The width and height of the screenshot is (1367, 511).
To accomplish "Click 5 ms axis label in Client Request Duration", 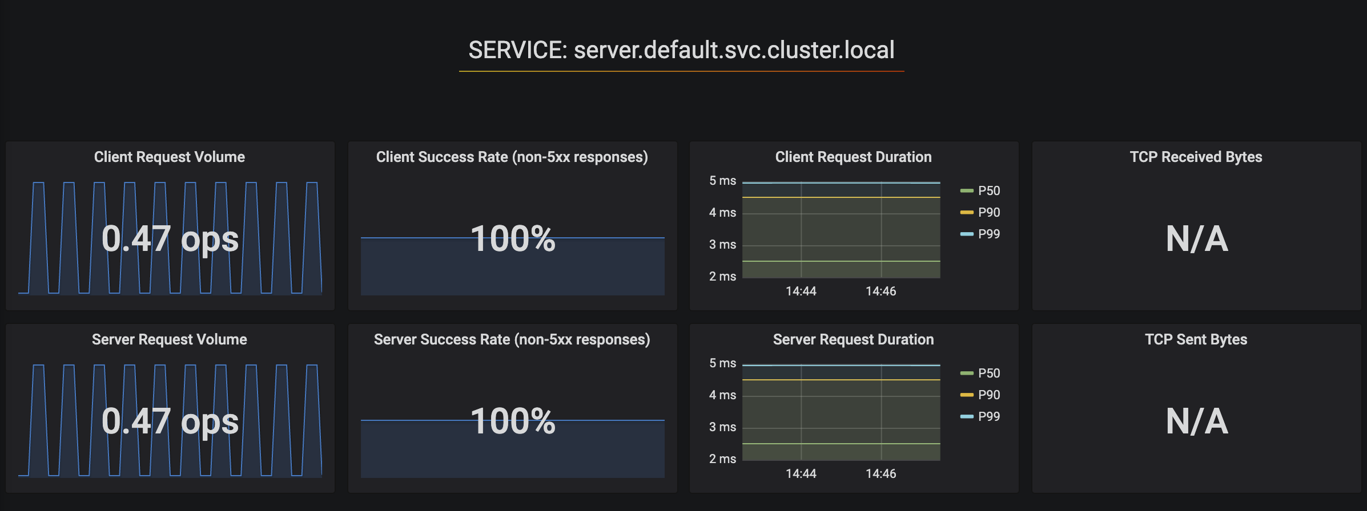I will (x=722, y=181).
